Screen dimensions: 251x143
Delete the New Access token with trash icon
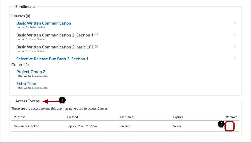[x=229, y=126]
